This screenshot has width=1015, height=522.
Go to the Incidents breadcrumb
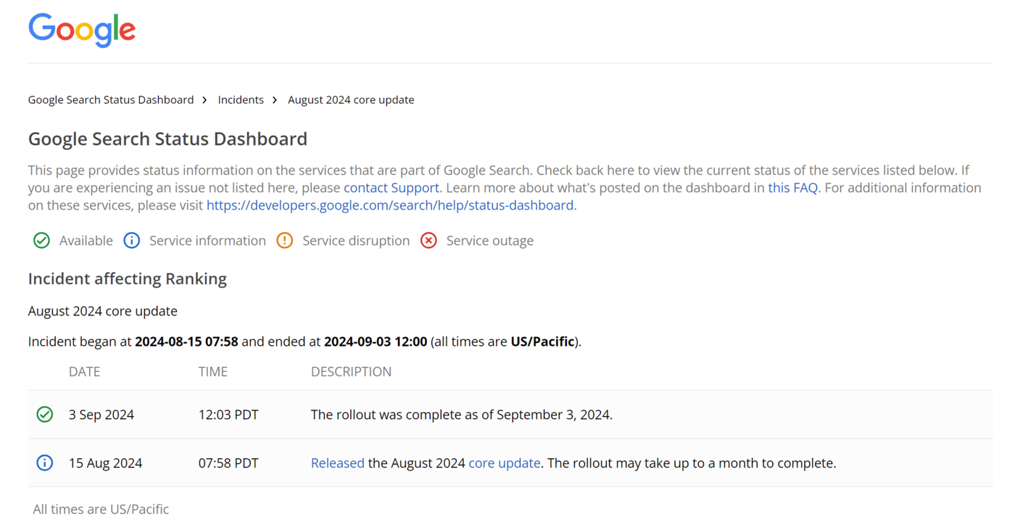point(241,100)
